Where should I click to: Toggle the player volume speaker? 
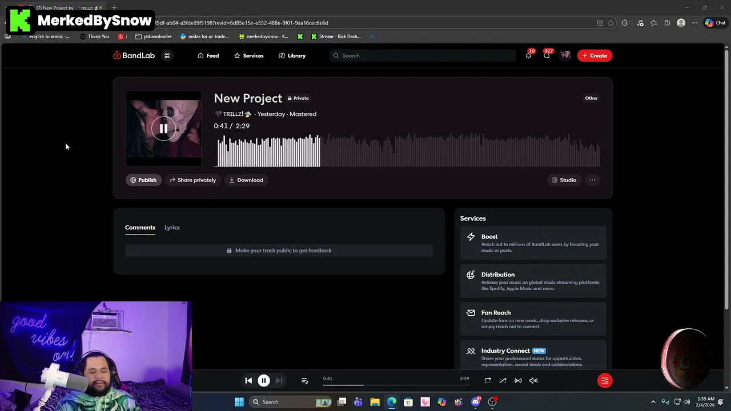pyautogui.click(x=533, y=380)
